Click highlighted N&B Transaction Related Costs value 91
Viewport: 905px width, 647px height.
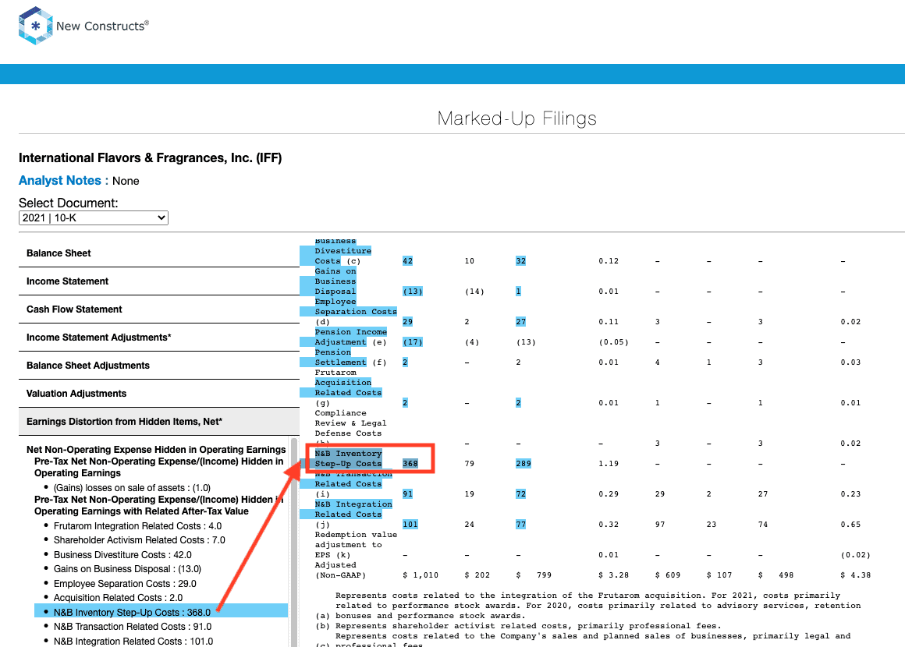click(407, 494)
